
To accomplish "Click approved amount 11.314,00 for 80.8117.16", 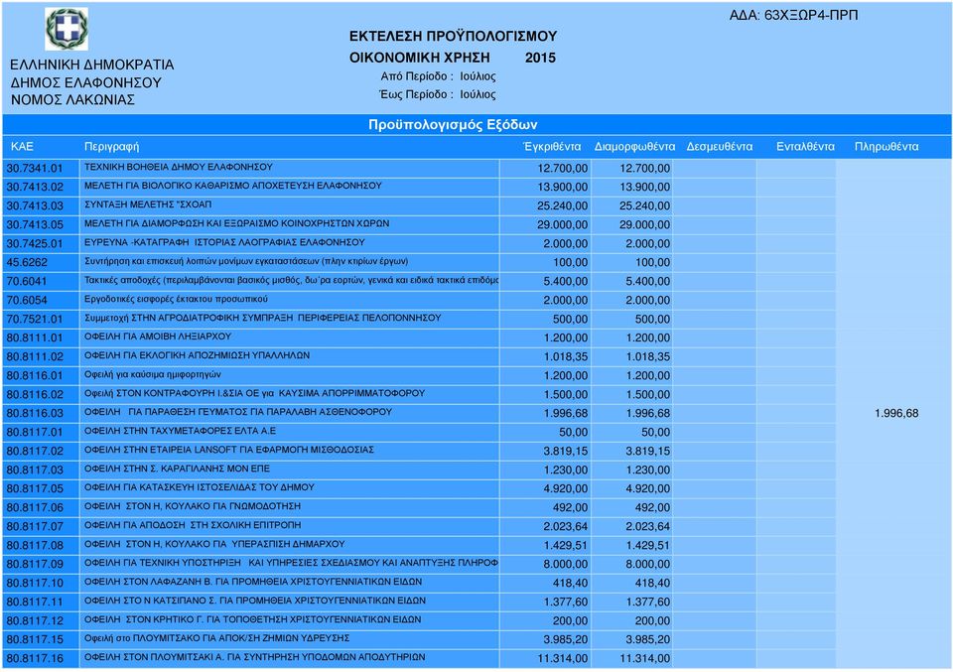I will 562,658.
